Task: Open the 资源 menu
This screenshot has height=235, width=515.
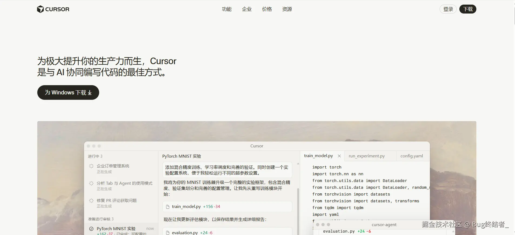Action: click(287, 9)
